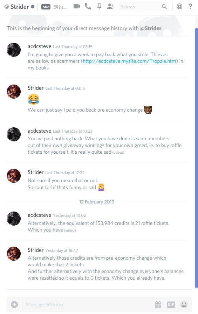Click the magnifier search icon
The image size is (198, 314).
(x=164, y=7)
